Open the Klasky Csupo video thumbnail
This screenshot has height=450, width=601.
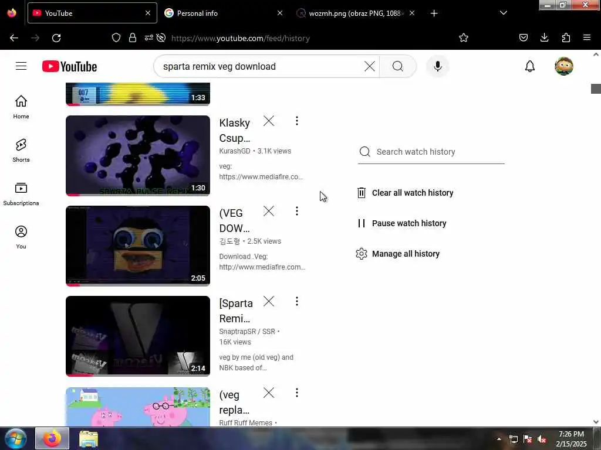pos(137,156)
